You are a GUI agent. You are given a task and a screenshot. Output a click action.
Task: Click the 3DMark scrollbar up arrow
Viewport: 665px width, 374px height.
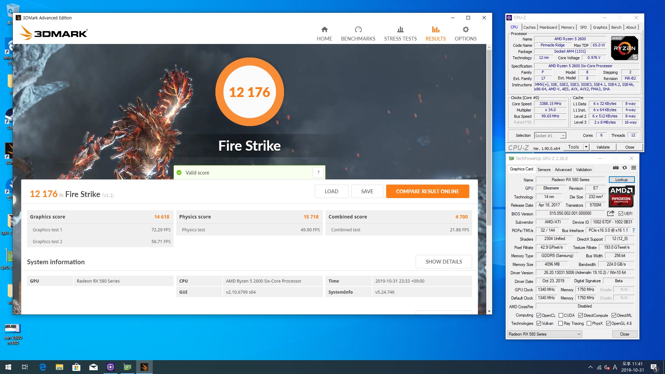[489, 47]
